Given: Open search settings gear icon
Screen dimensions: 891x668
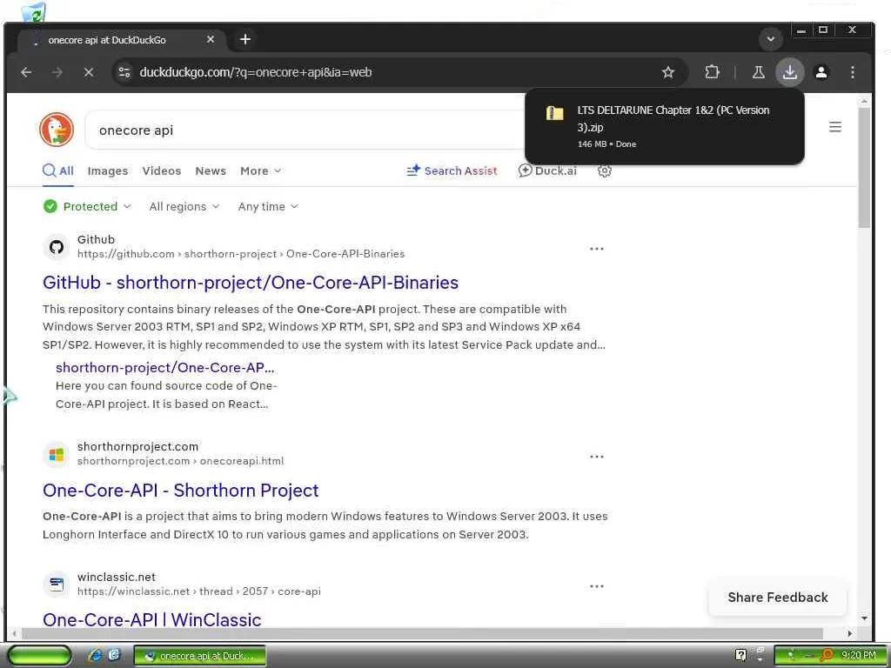Looking at the screenshot, I should 605,171.
